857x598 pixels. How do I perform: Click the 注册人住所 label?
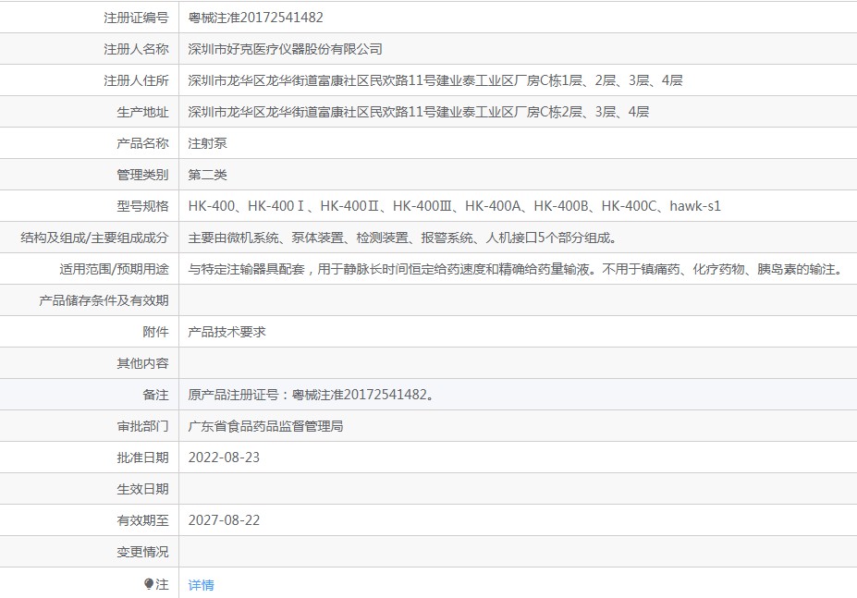[x=136, y=80]
